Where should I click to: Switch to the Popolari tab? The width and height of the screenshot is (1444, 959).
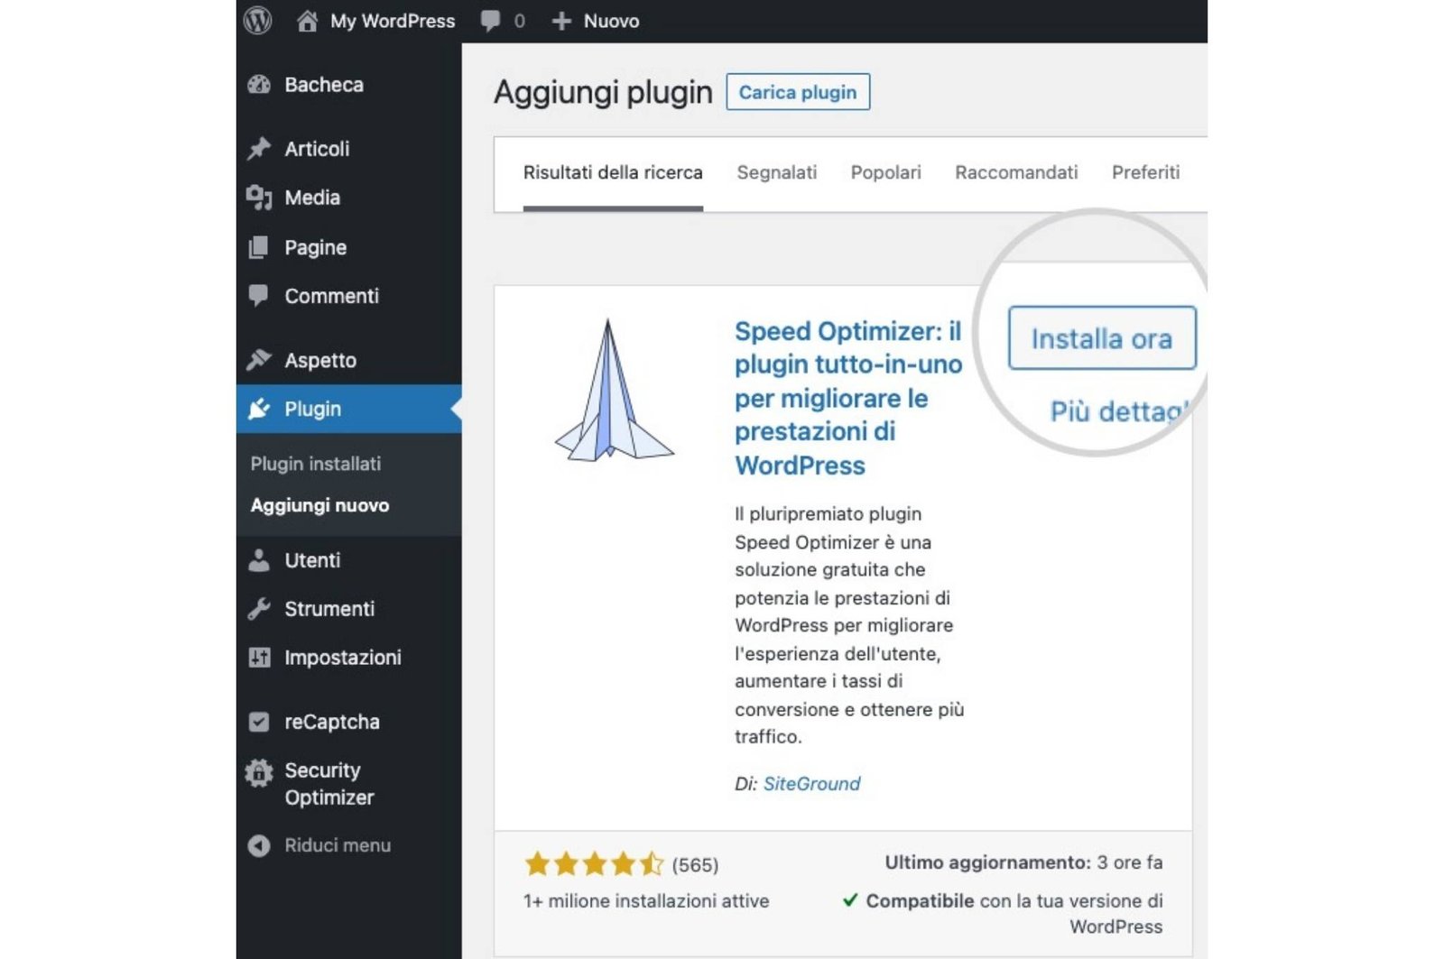click(886, 172)
